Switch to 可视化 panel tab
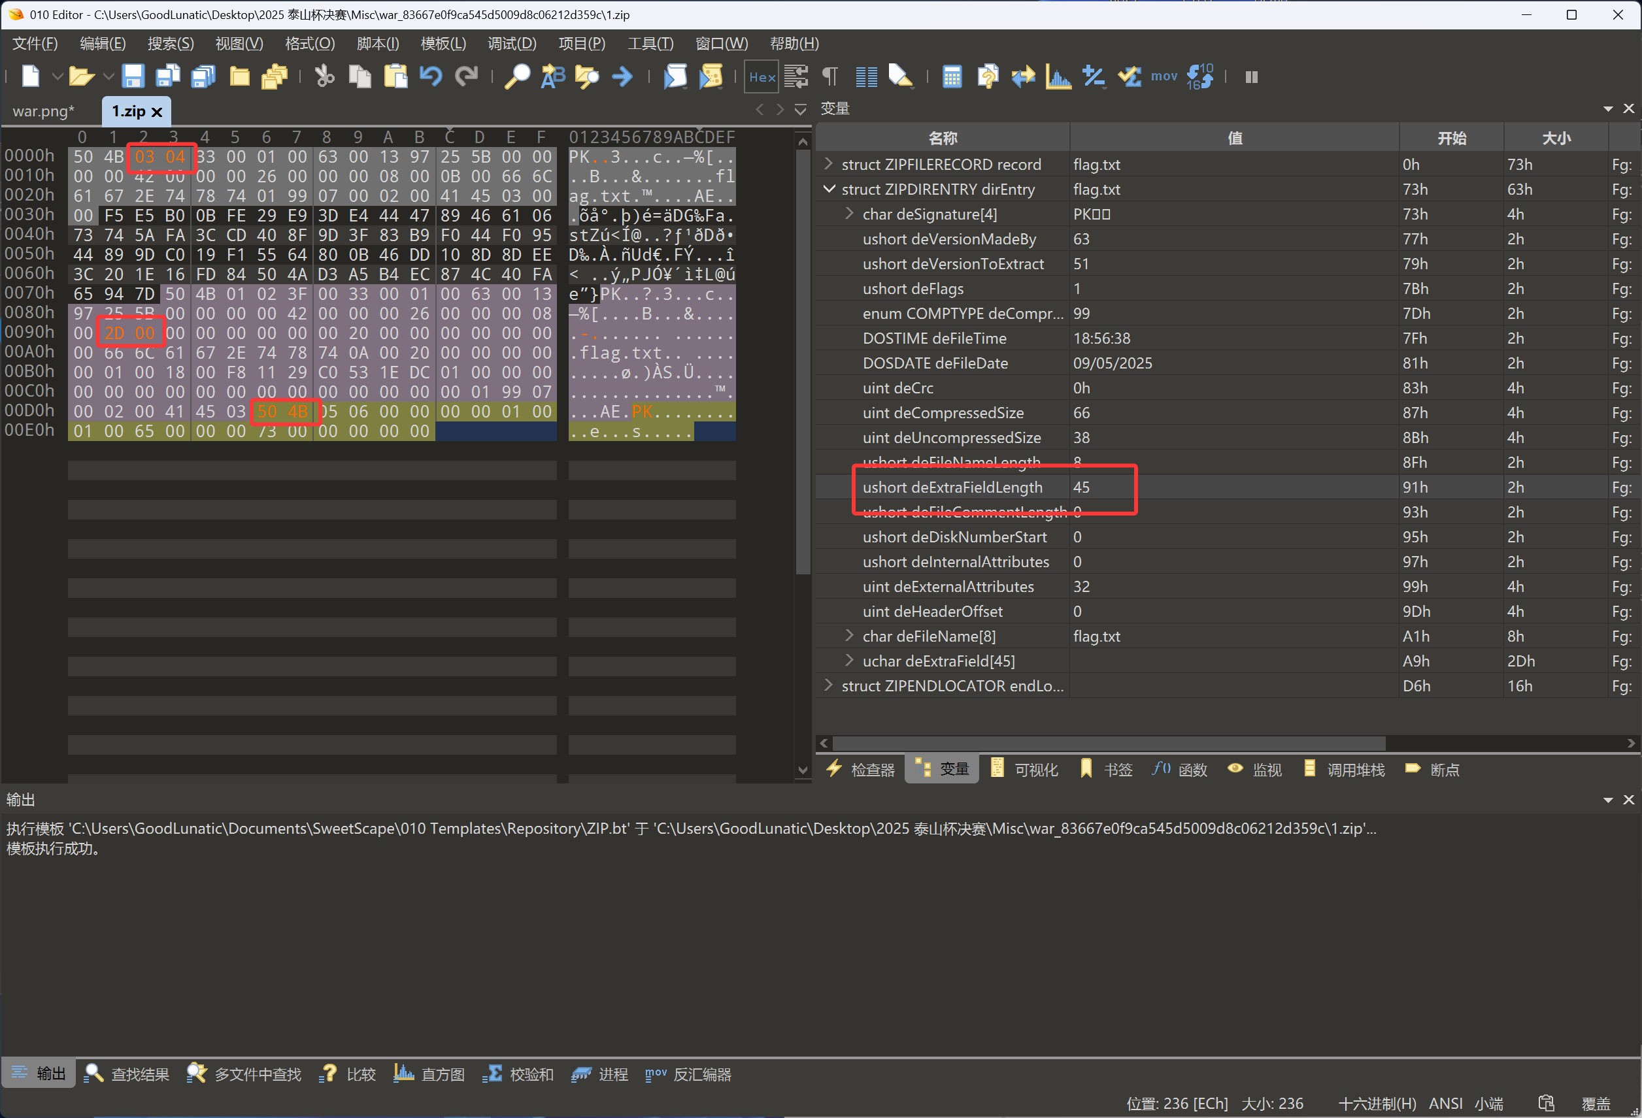This screenshot has width=1642, height=1118. [1024, 769]
